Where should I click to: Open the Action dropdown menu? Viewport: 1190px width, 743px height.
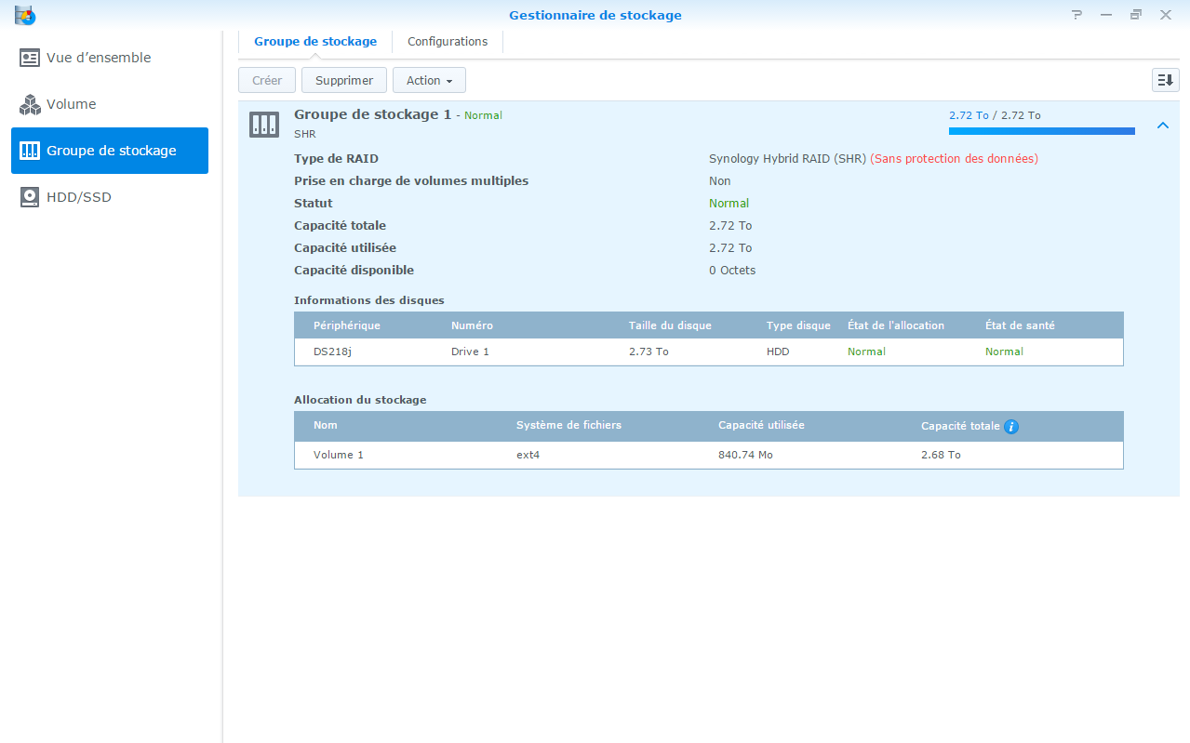coord(429,80)
